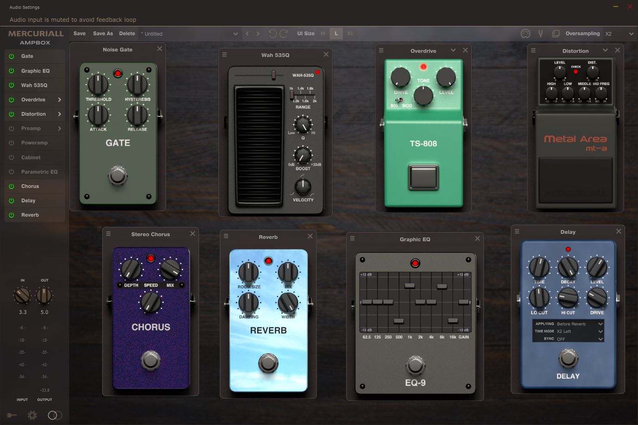
Task: Click the Save button
Action: click(80, 33)
